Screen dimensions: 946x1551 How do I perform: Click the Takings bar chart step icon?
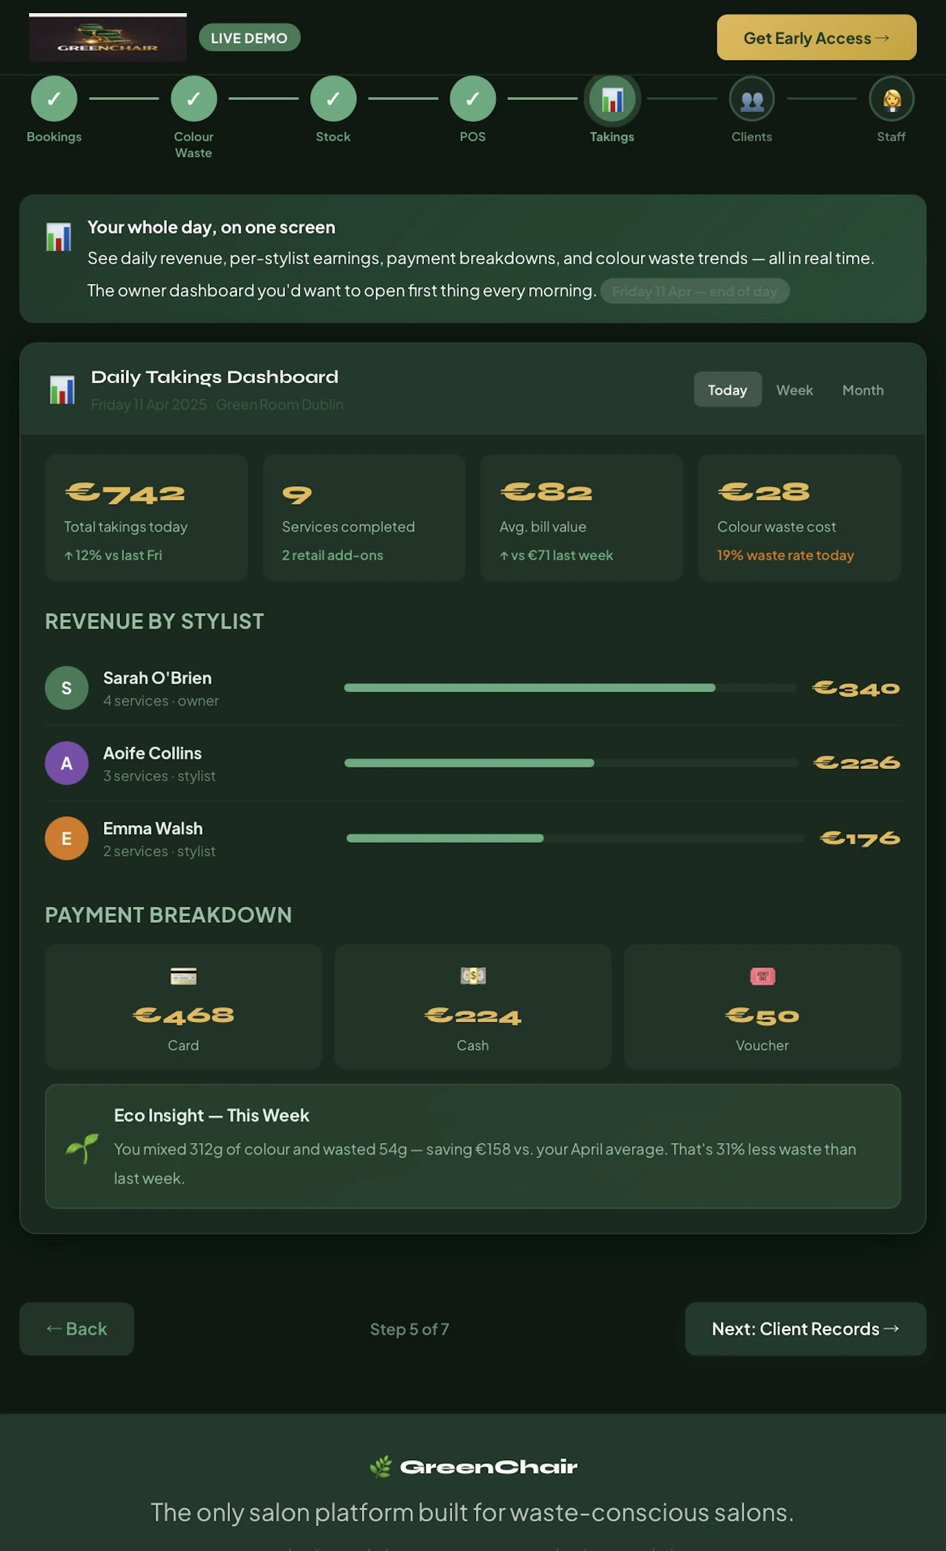(612, 99)
